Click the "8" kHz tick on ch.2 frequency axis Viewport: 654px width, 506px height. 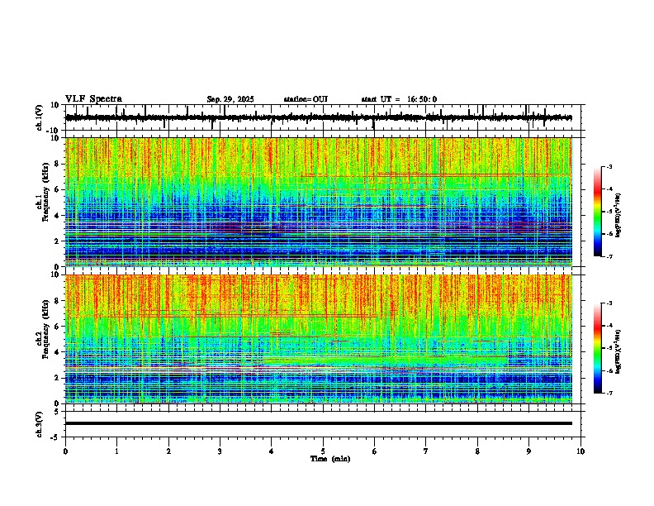click(57, 301)
